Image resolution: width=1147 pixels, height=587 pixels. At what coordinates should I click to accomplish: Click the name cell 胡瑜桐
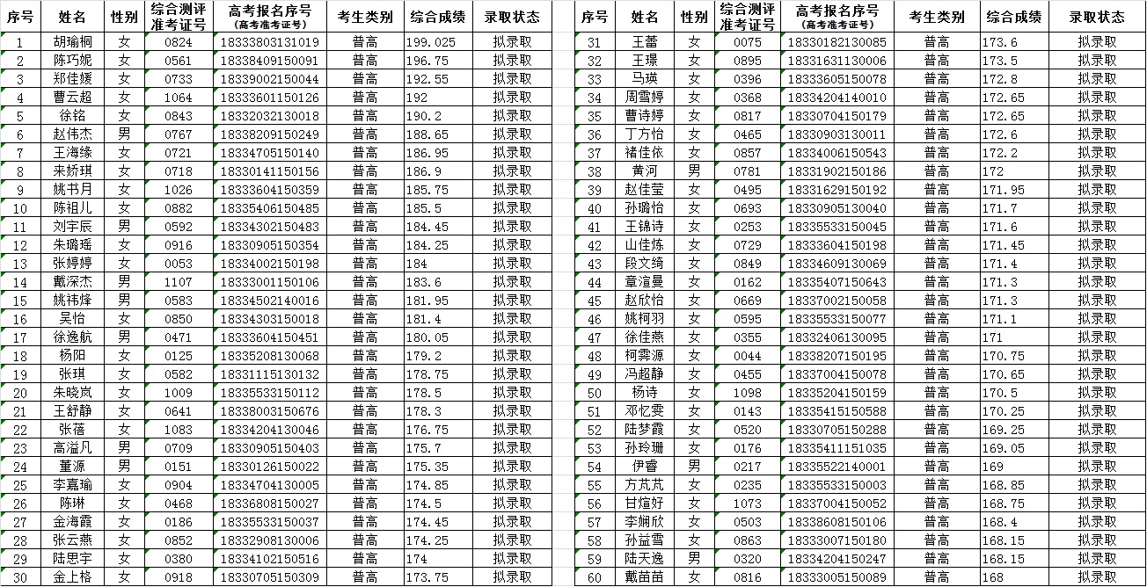coord(72,42)
